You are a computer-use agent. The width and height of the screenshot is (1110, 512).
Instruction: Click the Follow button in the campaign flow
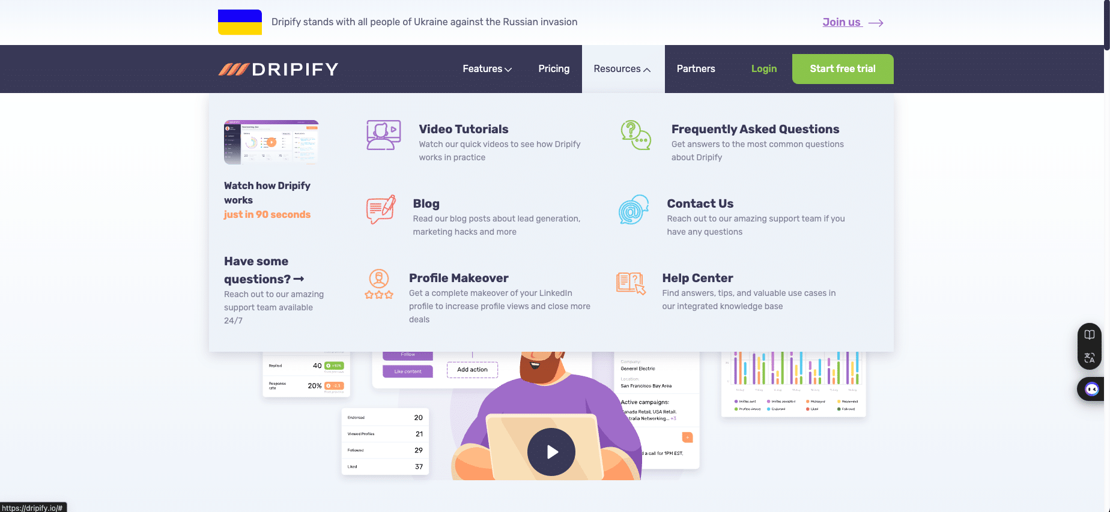coord(408,355)
